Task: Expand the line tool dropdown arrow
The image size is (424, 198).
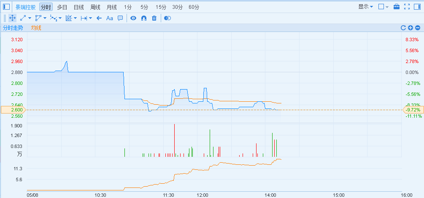Action: (30, 18)
